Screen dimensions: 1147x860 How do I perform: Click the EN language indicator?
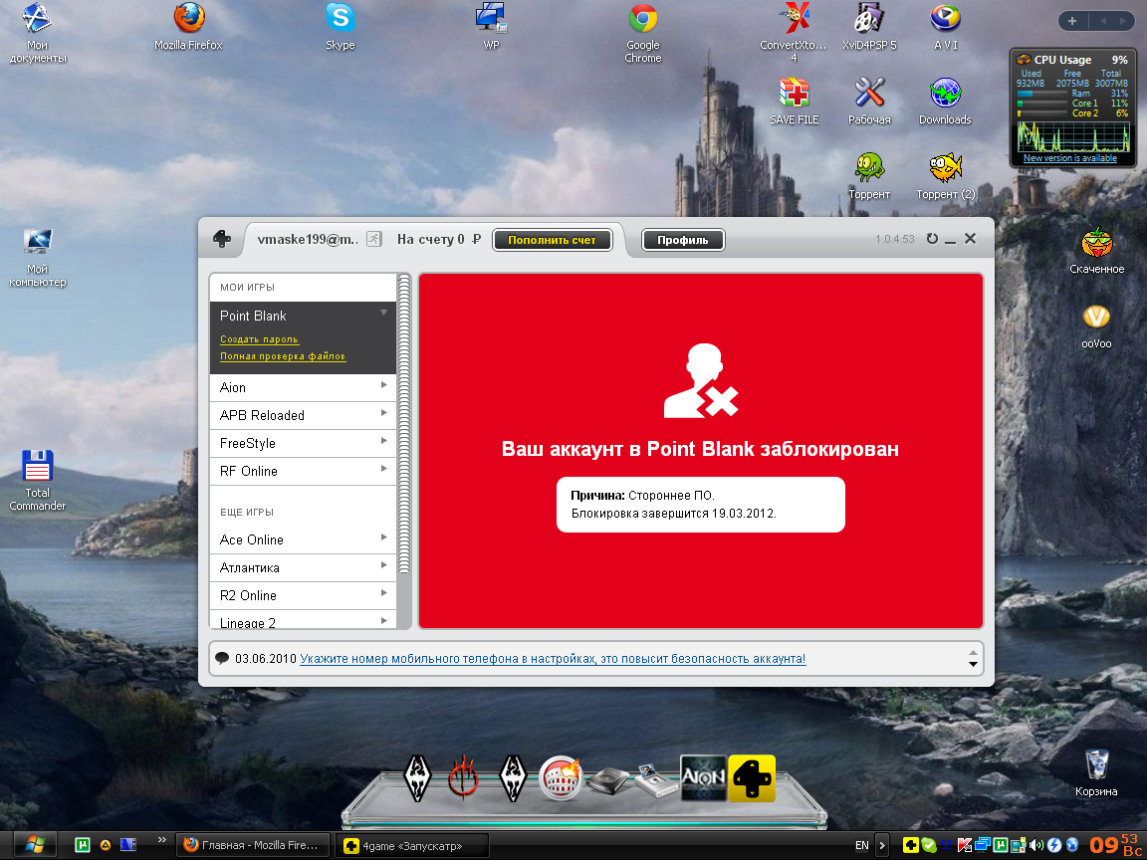861,845
